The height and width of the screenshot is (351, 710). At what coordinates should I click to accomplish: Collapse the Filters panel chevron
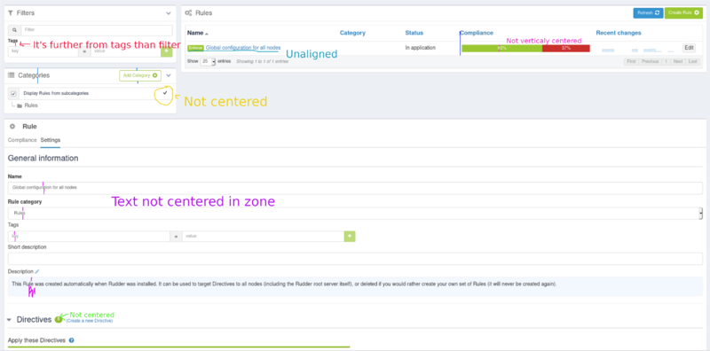(x=169, y=13)
